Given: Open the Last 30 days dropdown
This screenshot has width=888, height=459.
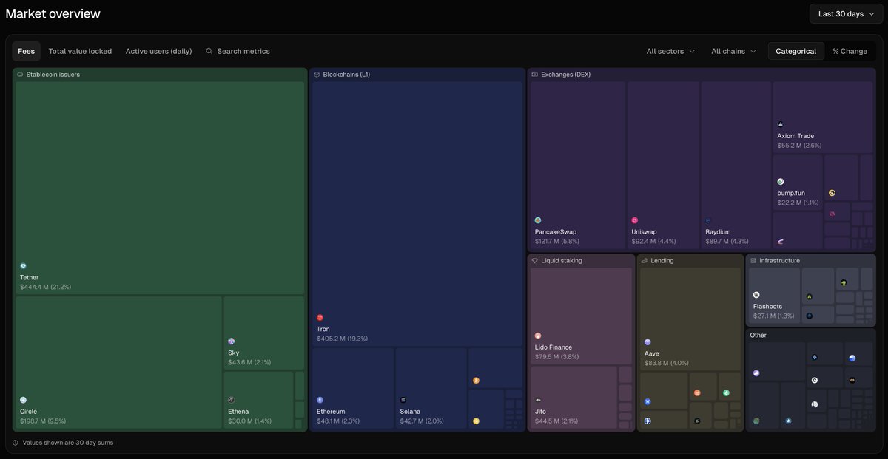Looking at the screenshot, I should point(846,14).
